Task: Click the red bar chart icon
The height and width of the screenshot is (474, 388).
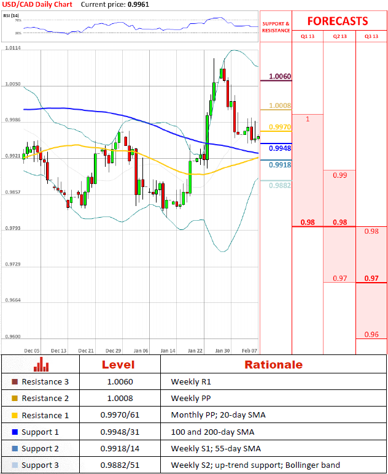Action: [x=41, y=364]
